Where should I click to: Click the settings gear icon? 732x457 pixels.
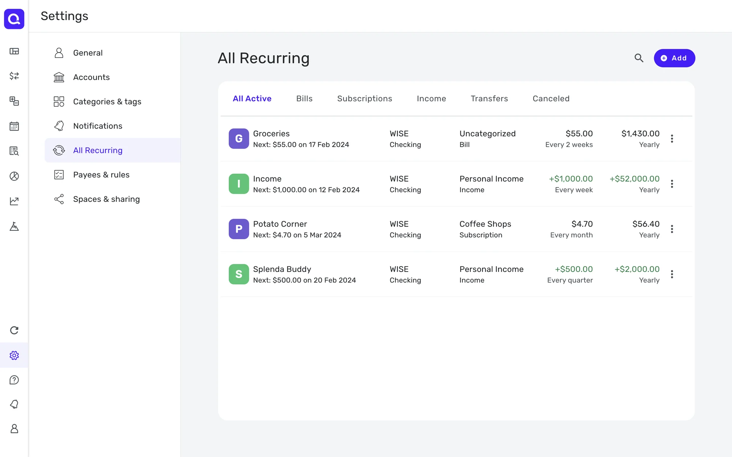(14, 355)
